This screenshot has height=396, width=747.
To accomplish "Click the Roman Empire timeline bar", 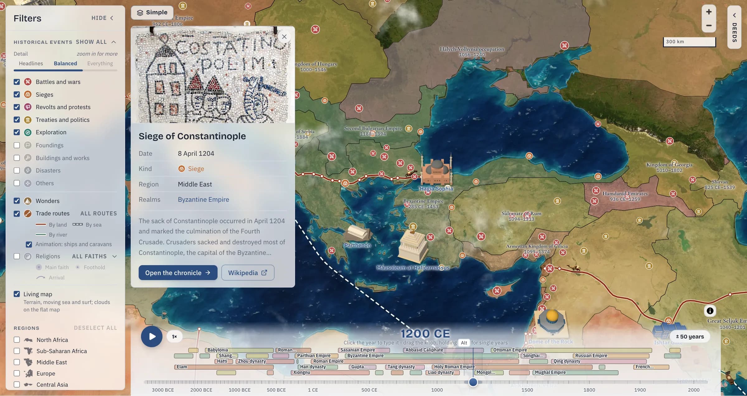I will 415,361.
